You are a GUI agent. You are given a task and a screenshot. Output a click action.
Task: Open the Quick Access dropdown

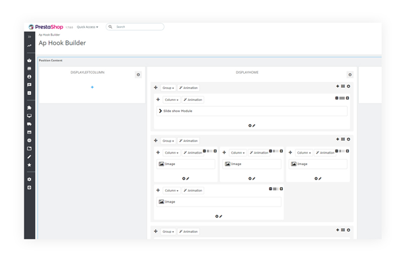[x=87, y=27]
